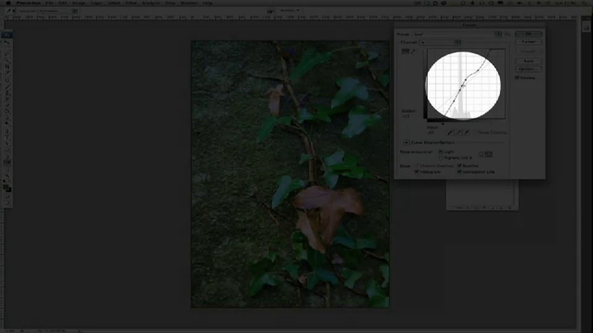Open the Help menu
The height and width of the screenshot is (333, 593).
[208, 2]
